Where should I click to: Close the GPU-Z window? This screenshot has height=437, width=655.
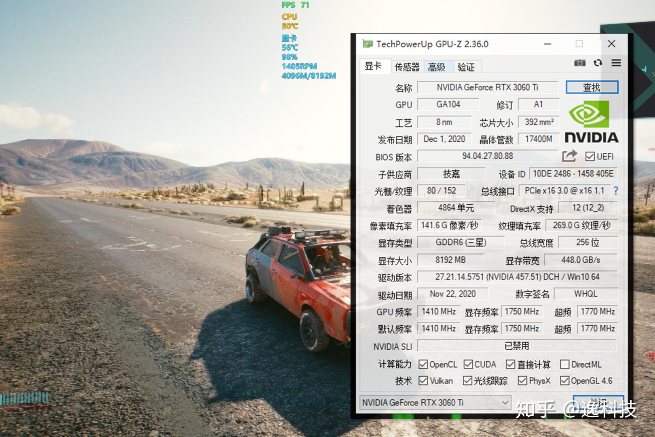tap(612, 44)
